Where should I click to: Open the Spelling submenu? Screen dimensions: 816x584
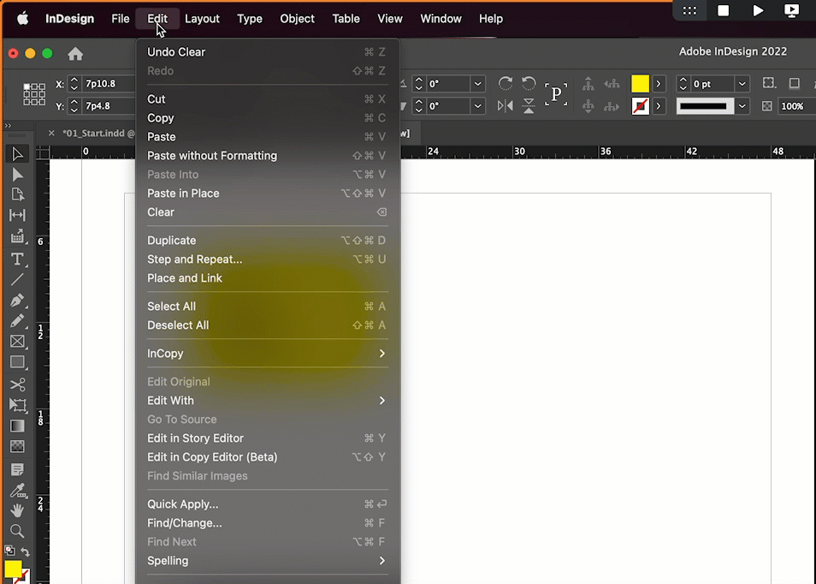click(x=268, y=561)
